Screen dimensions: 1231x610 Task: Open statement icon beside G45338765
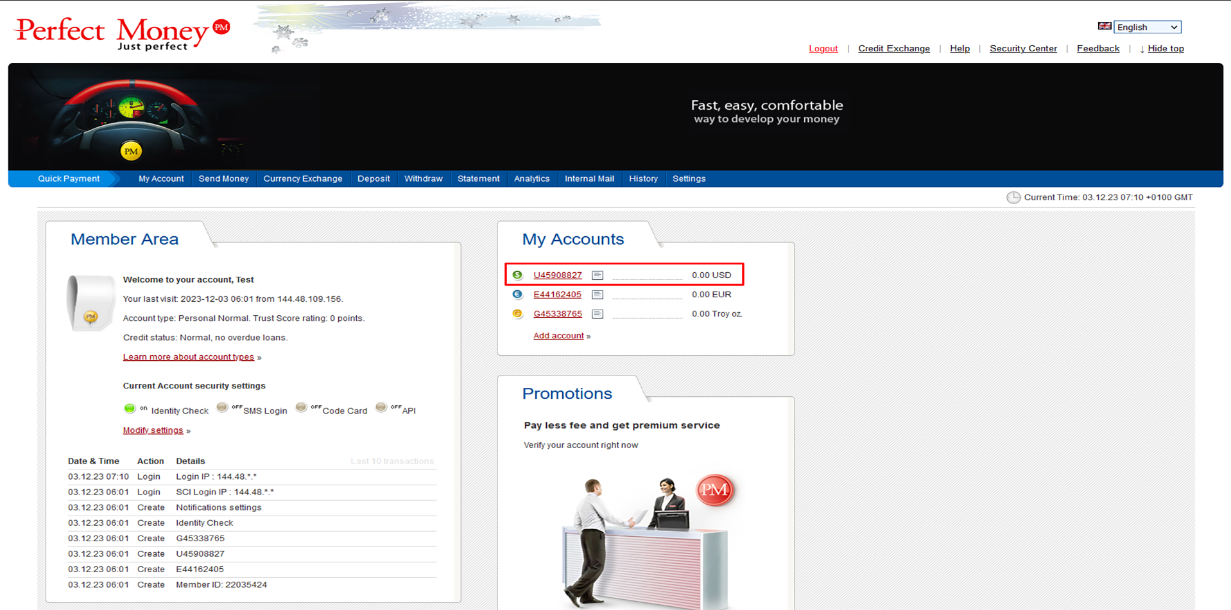click(598, 313)
